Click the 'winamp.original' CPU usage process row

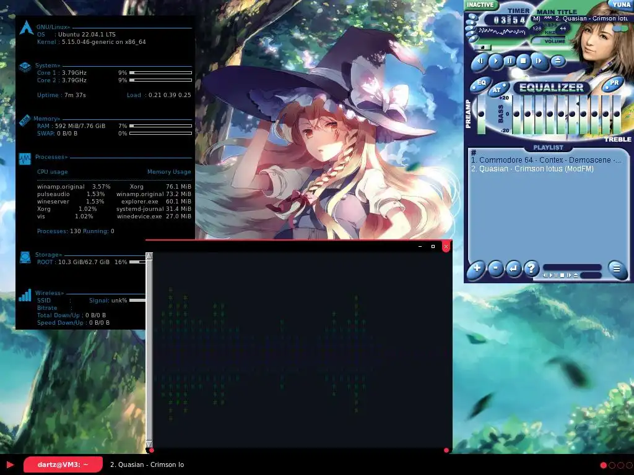74,187
